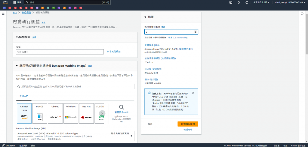Focus the top AWS search bar
This screenshot has width=308, height=147.
pyautogui.click(x=67, y=2)
